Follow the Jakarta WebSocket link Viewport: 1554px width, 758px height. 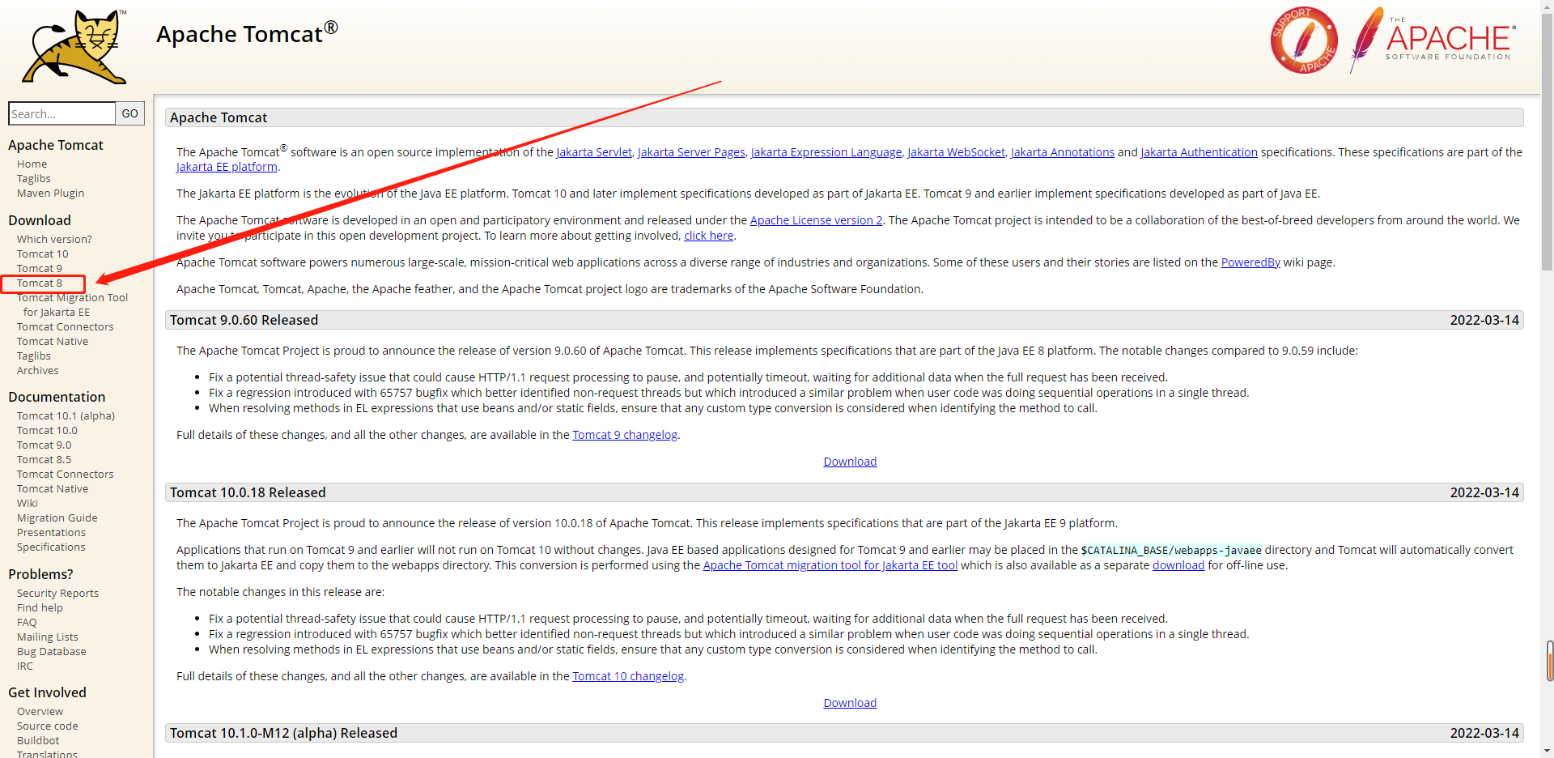pos(956,152)
